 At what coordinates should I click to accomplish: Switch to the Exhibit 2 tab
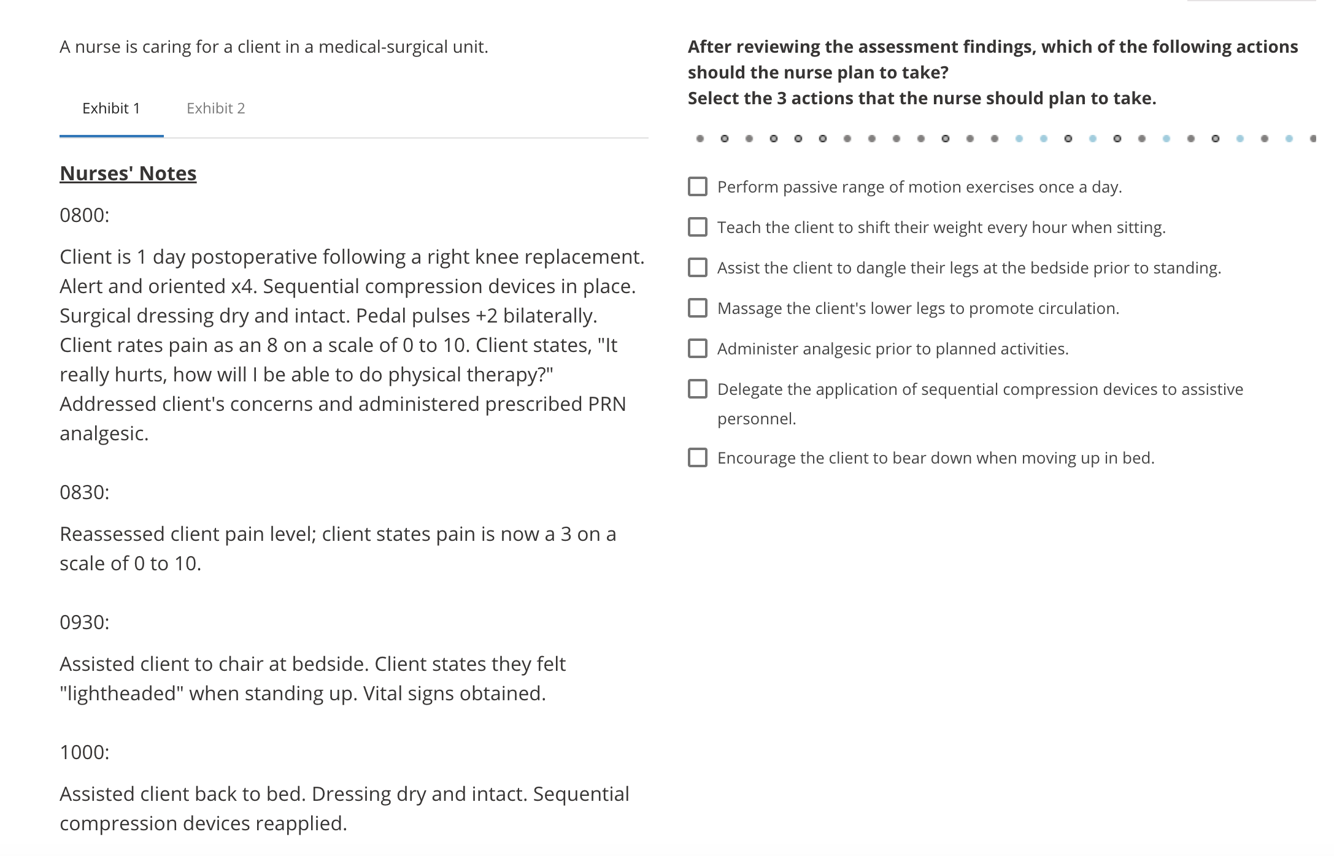[215, 109]
